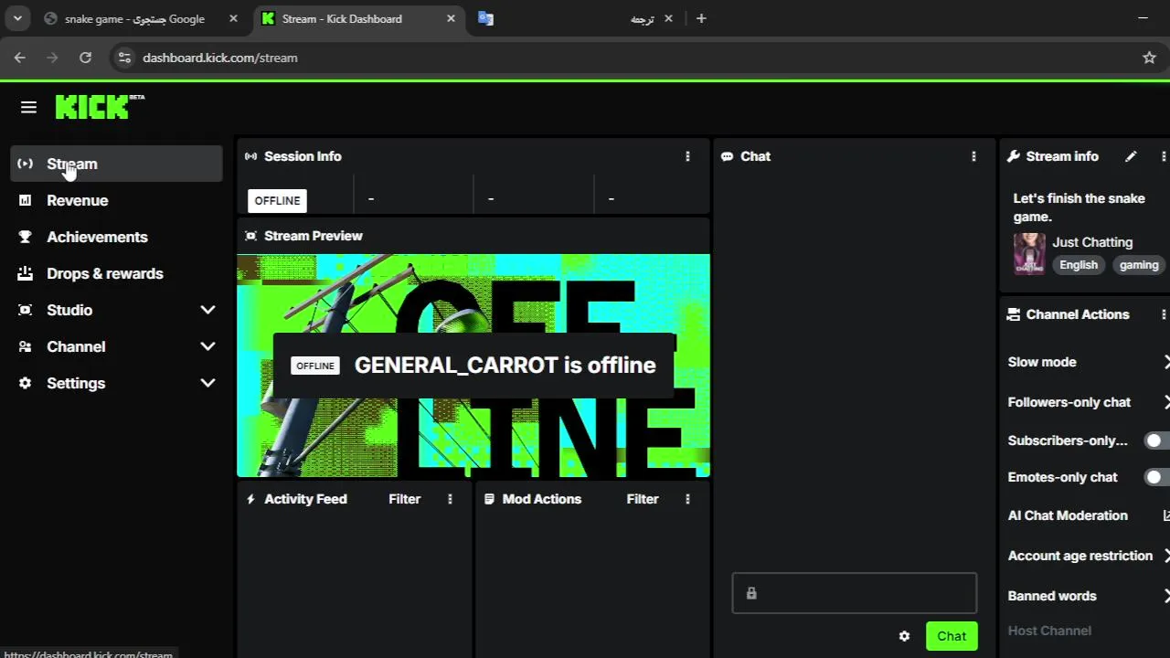1170x658 pixels.
Task: Click the Stream info wrench icon
Action: pyautogui.click(x=1013, y=156)
